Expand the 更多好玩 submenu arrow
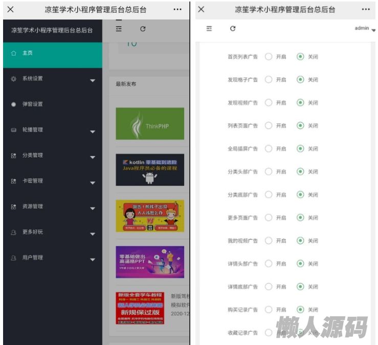378x345 pixels. (x=93, y=234)
